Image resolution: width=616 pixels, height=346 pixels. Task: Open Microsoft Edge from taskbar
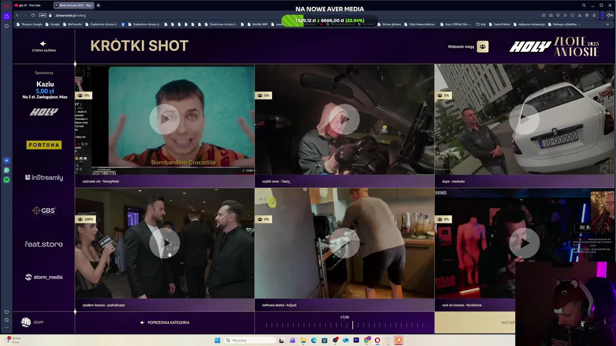click(x=314, y=340)
